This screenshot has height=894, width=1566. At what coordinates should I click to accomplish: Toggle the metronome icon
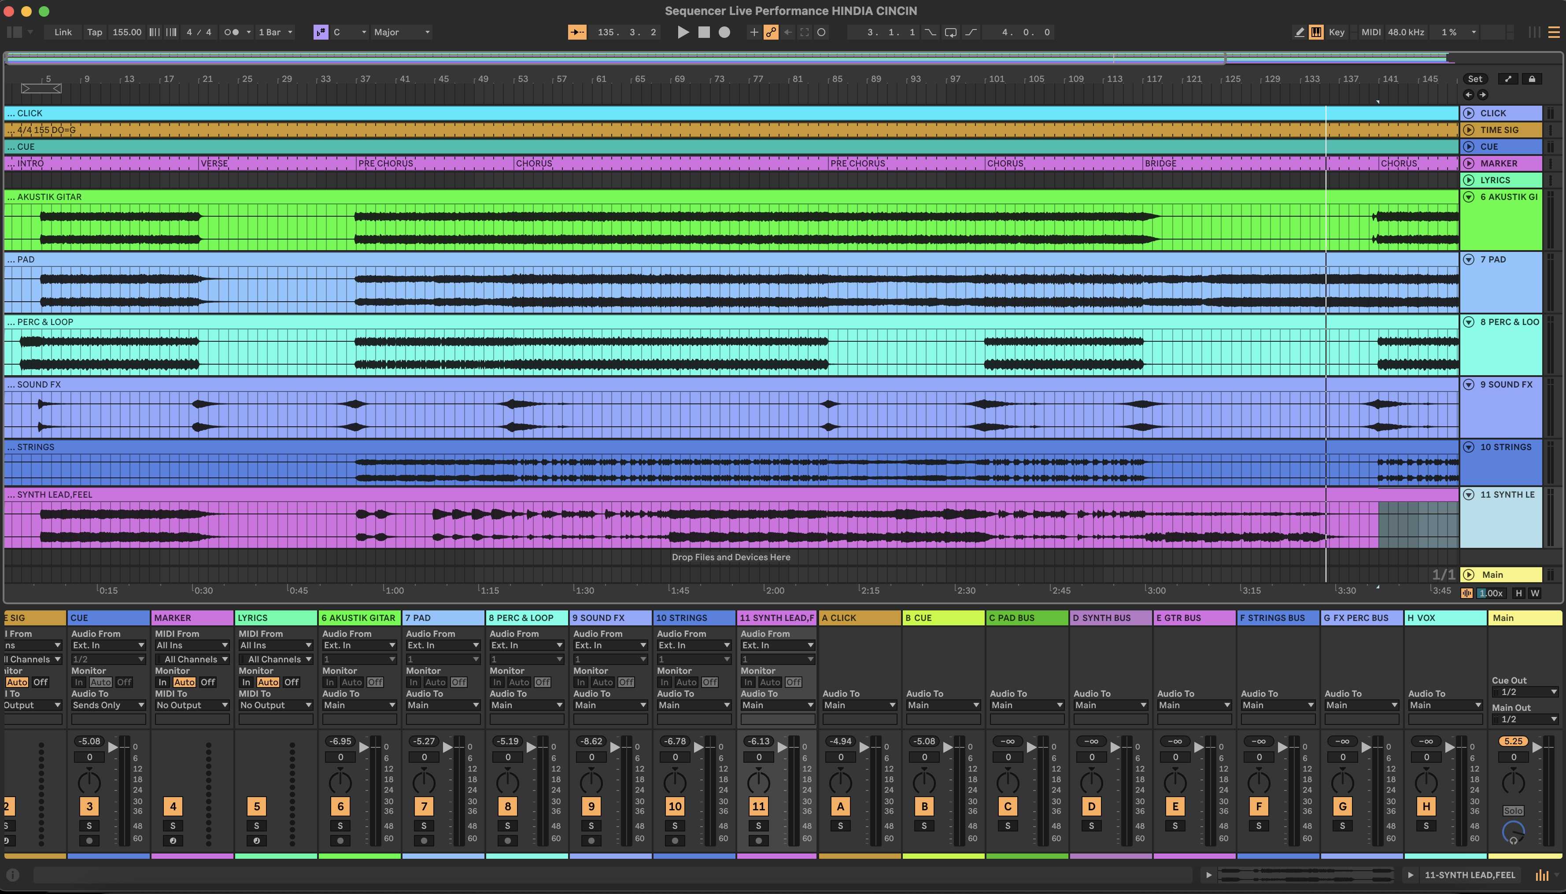point(232,32)
